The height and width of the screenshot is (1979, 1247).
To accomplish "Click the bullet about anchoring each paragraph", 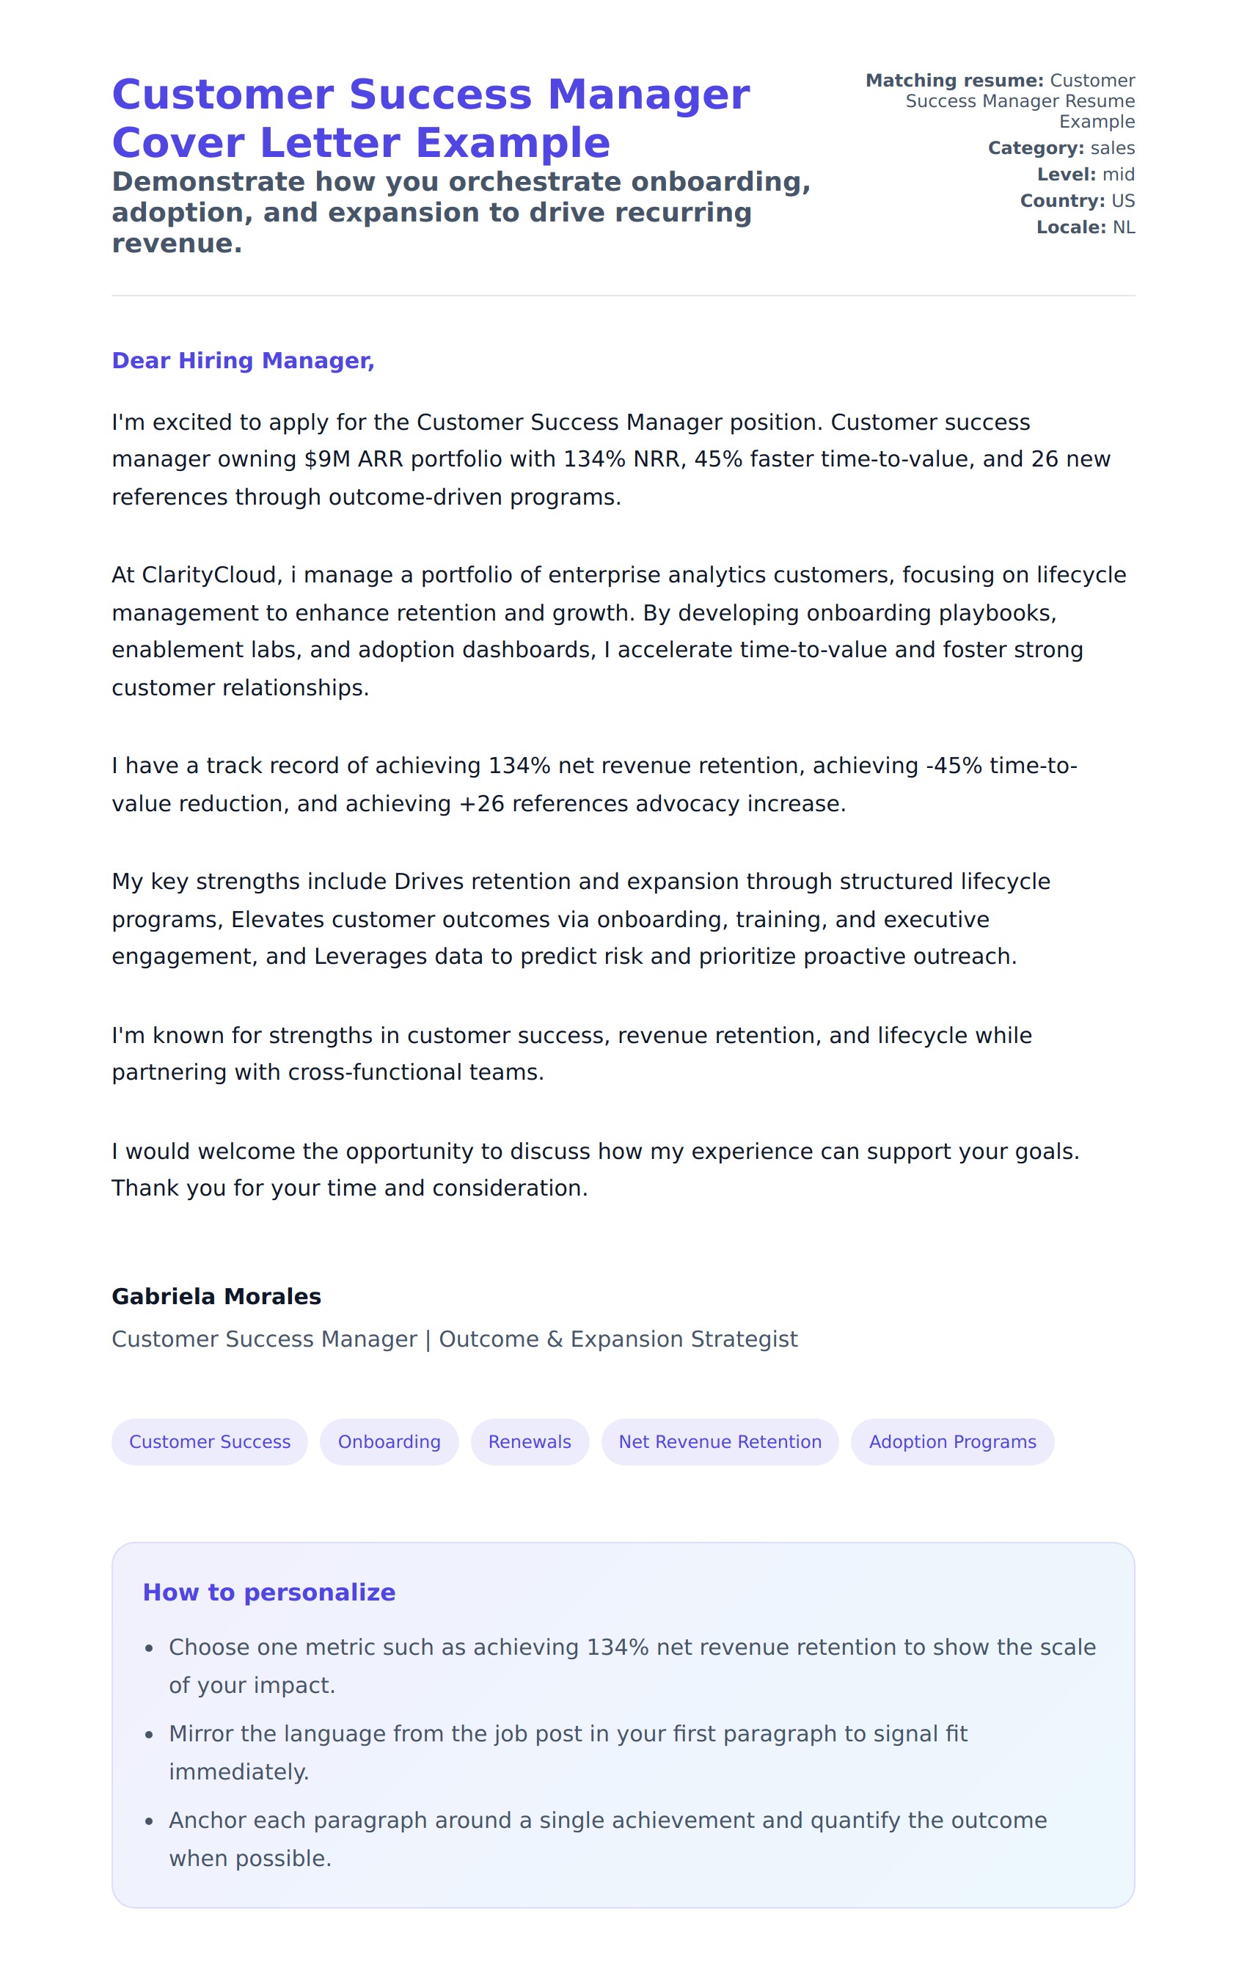I will pos(607,1838).
